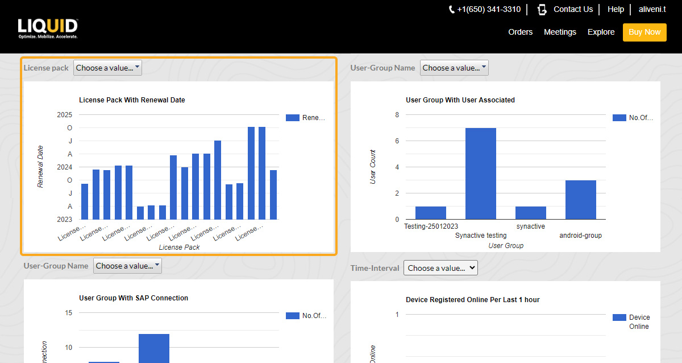Image resolution: width=682 pixels, height=363 pixels.
Task: Click the tallest bar in SAP Connection chart
Action: (x=154, y=348)
